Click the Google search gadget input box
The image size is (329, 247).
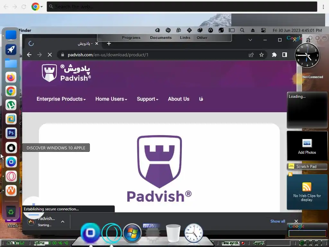coord(307,233)
